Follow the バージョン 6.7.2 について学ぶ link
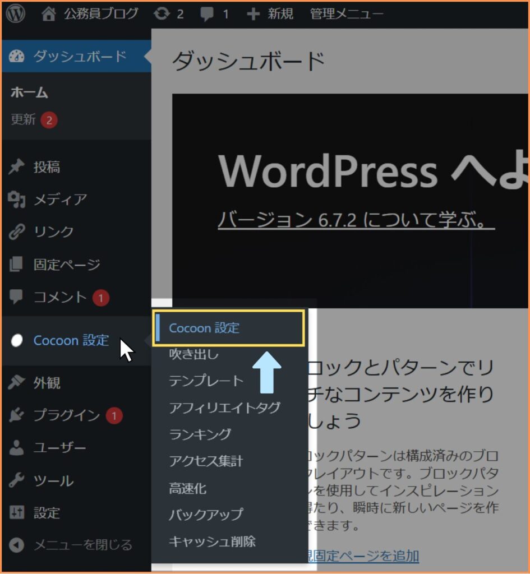The image size is (530, 574). 356,220
